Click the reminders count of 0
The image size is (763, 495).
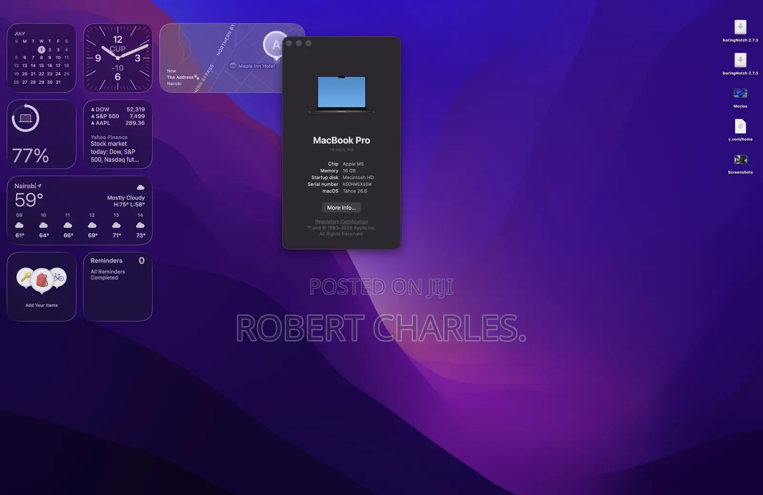pos(142,261)
